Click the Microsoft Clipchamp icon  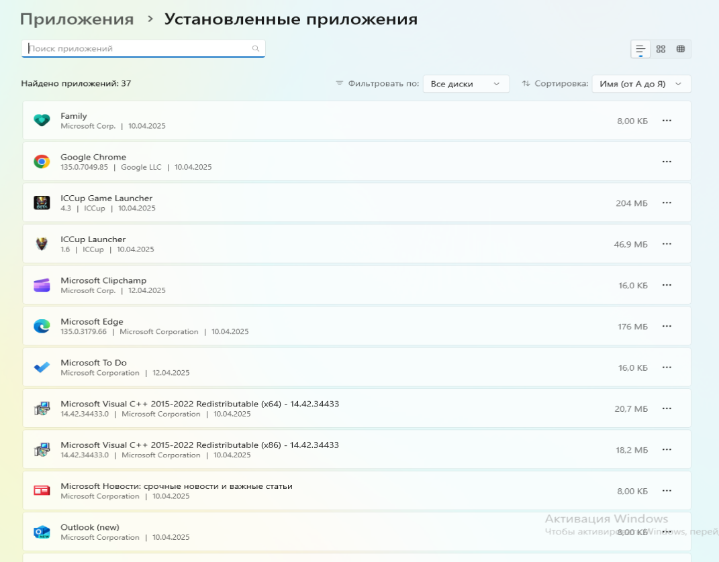42,285
